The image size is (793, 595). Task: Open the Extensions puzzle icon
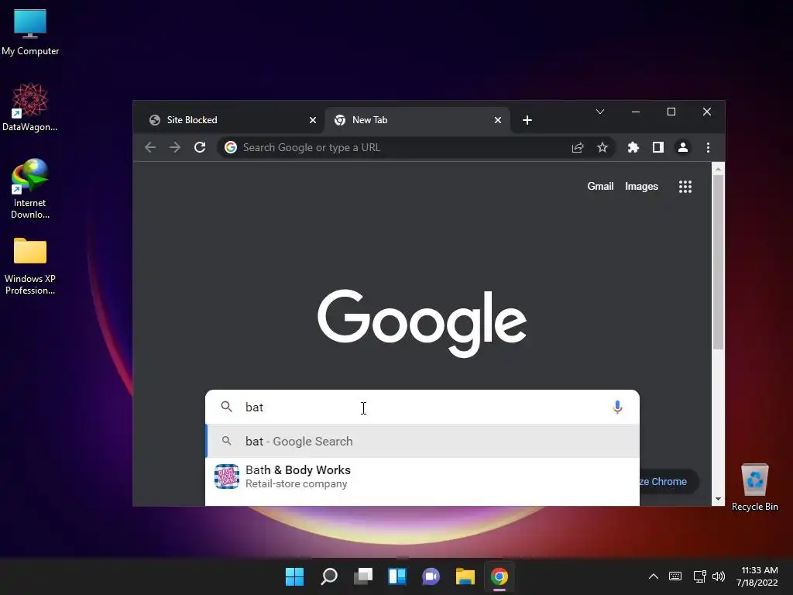click(633, 147)
